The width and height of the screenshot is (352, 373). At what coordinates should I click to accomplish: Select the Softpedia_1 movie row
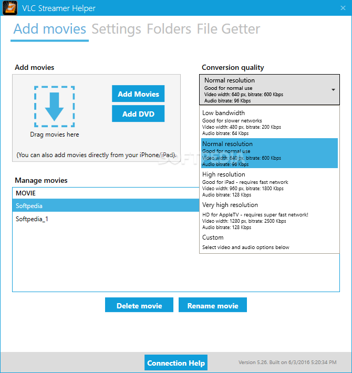pyautogui.click(x=106, y=219)
